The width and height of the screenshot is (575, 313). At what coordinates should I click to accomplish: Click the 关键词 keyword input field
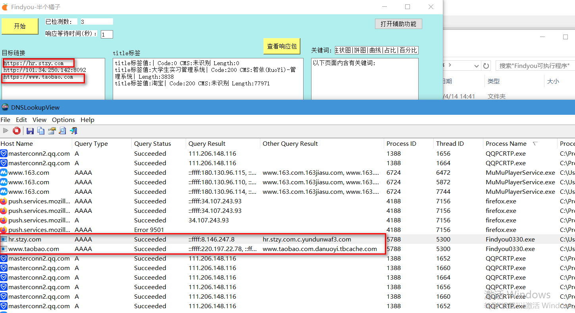point(377,50)
